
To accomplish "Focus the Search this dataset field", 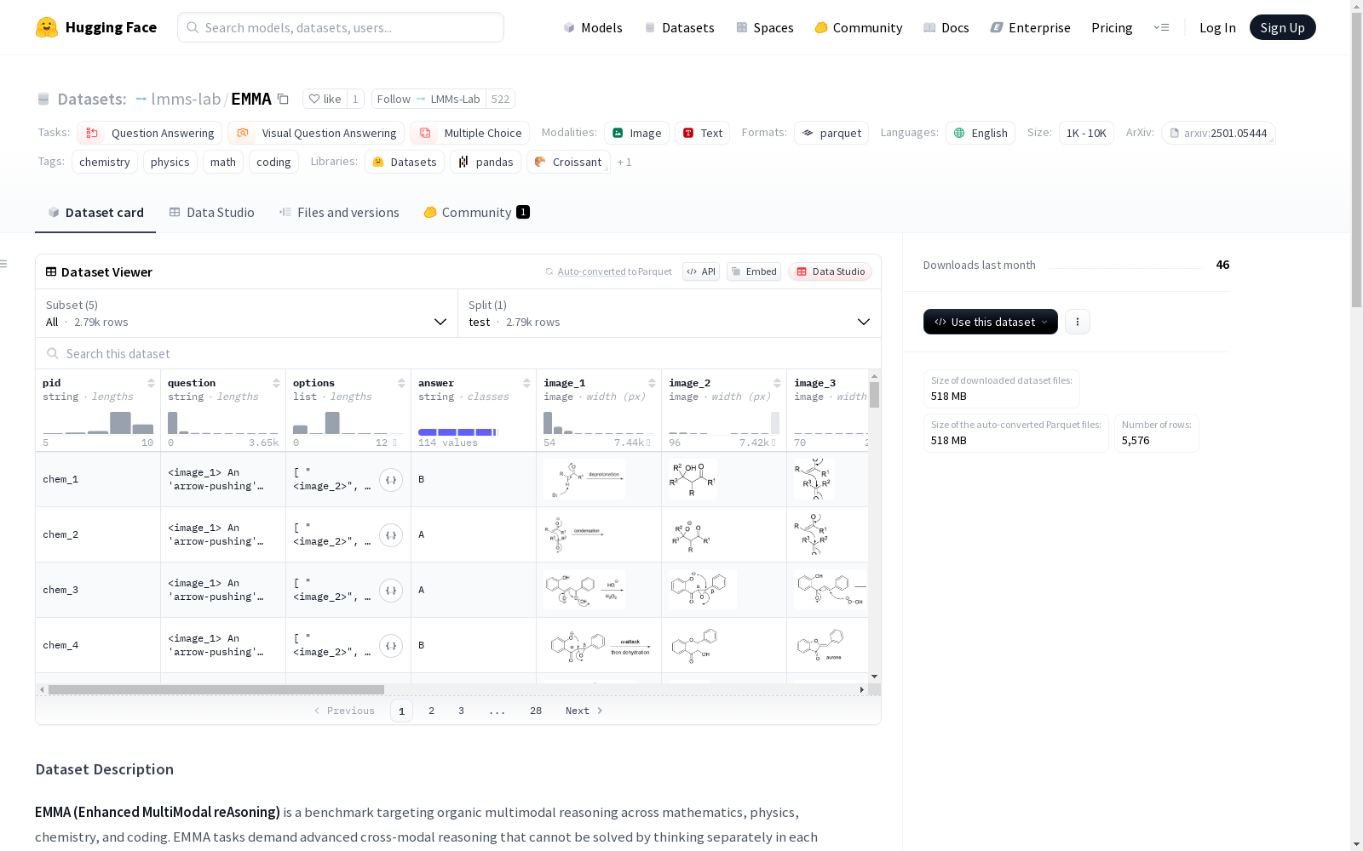I will click(x=458, y=353).
